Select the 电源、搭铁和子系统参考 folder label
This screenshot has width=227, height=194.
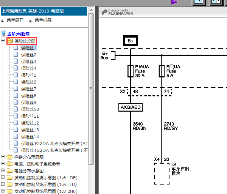pos(37,164)
